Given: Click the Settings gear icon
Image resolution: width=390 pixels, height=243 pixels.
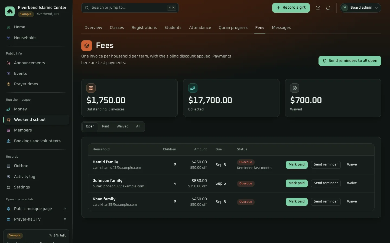Looking at the screenshot, I should click(9, 187).
